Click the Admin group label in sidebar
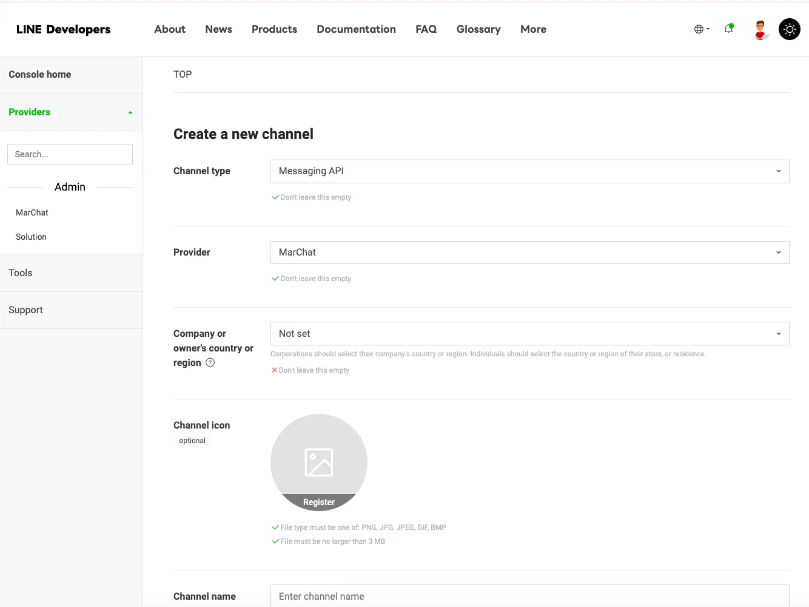809x607 pixels. 70,187
